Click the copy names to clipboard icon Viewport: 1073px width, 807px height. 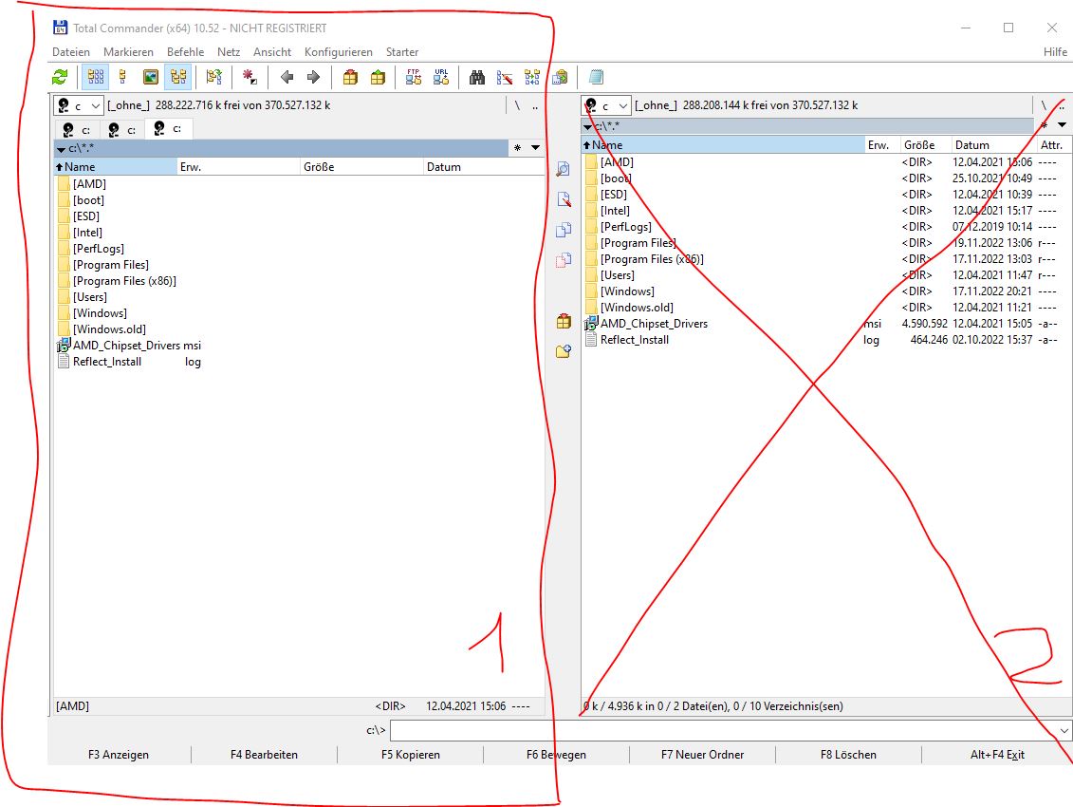tap(560, 78)
